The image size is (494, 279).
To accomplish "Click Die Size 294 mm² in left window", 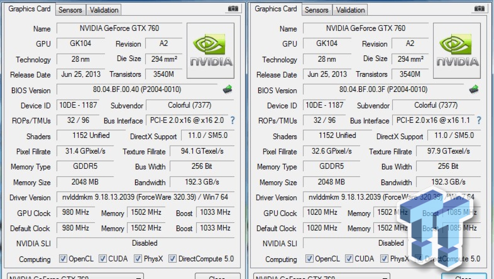I will tap(164, 59).
